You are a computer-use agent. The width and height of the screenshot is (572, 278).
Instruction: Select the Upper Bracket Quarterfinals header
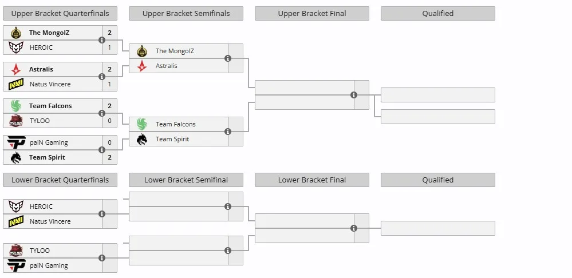(x=60, y=14)
